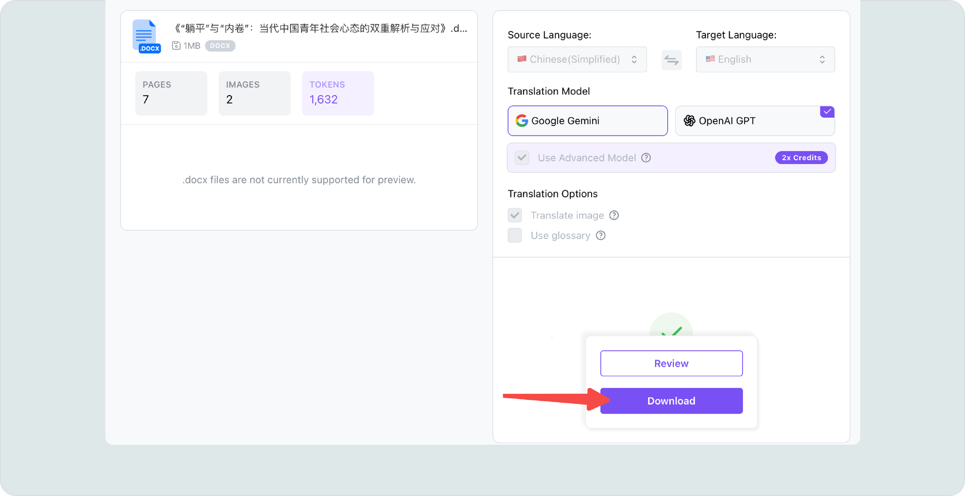Toggle the Use Advanced Model checkbox

tap(522, 158)
